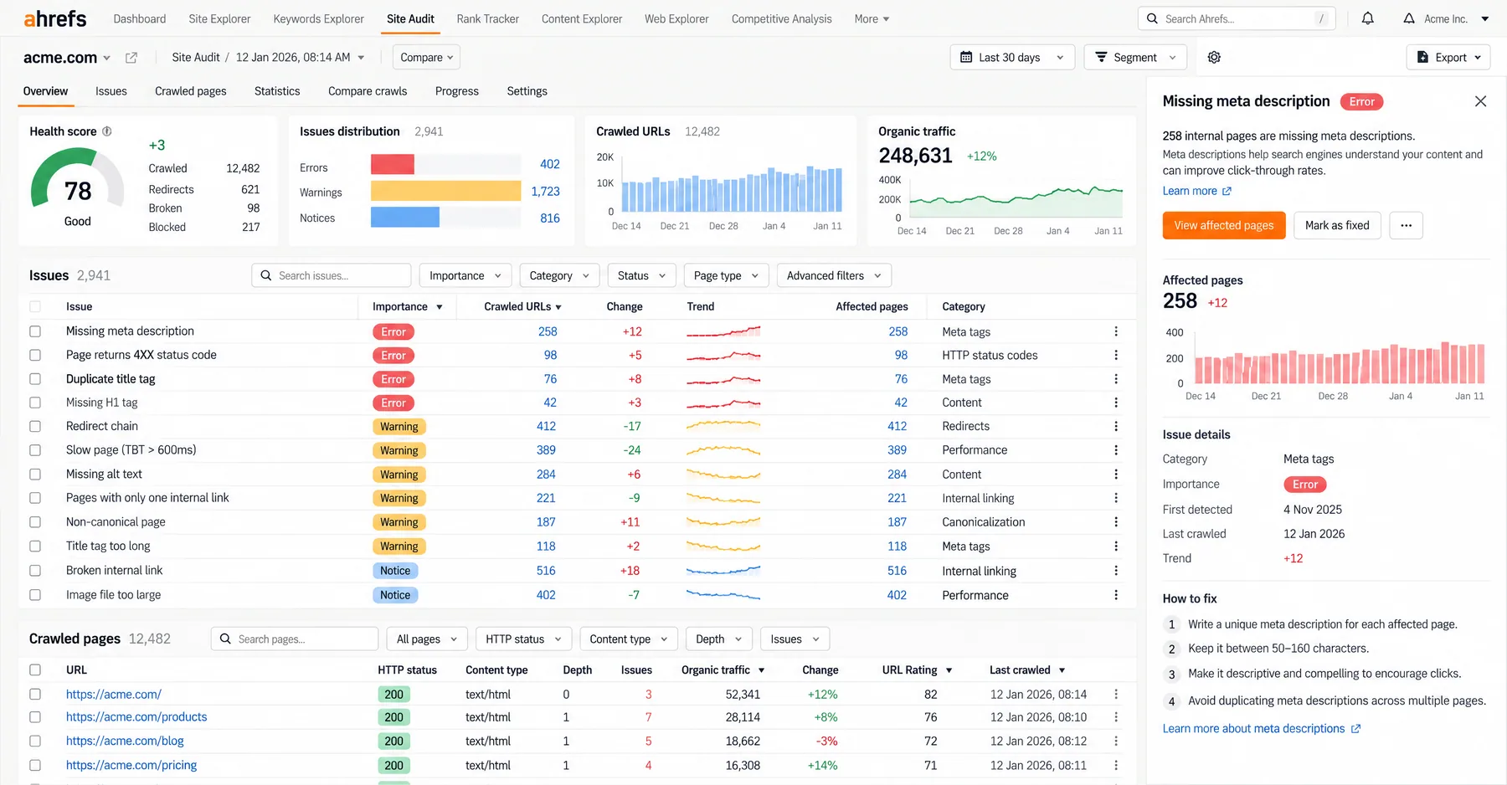This screenshot has width=1507, height=785.
Task: Open row menu for Duplicate title tag
Action: (x=1116, y=379)
